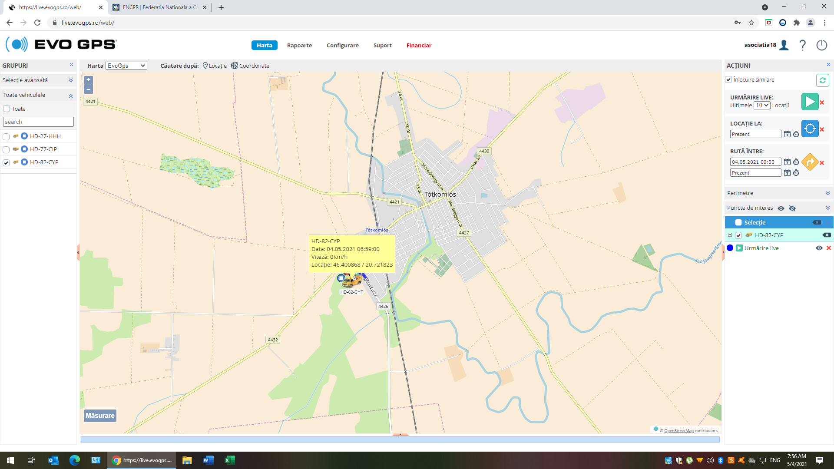Viewport: 834px width, 469px height.
Task: Click the Măsurare button on map
Action: 100,416
